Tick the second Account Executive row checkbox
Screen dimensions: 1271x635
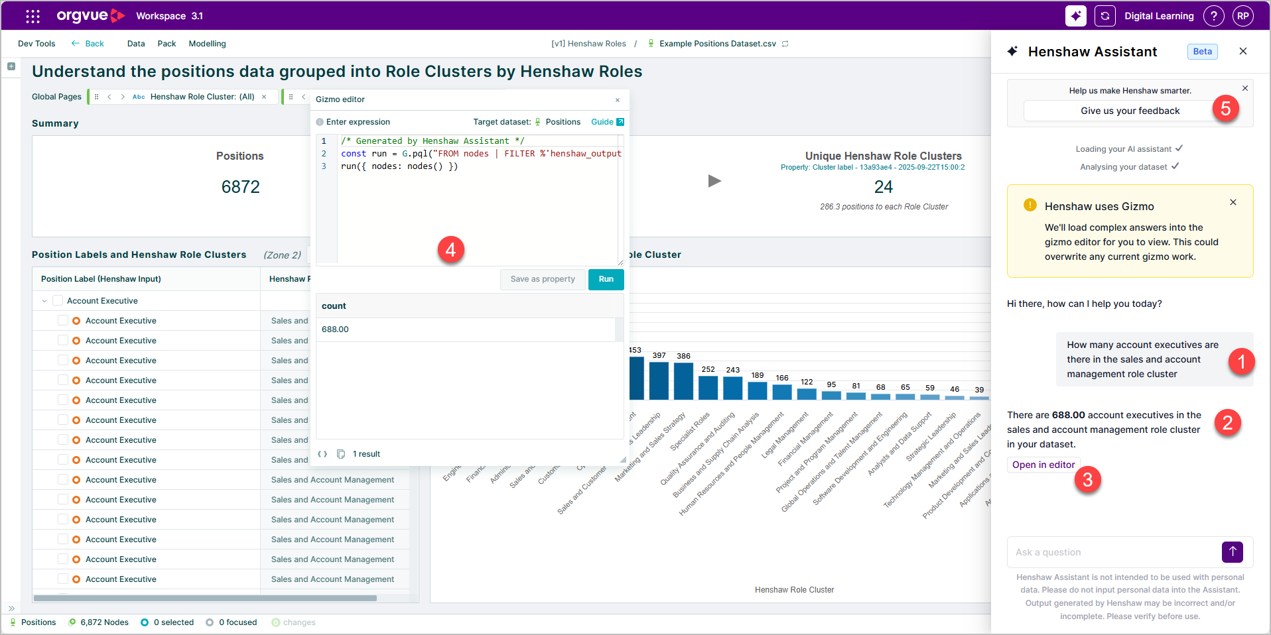[63, 341]
